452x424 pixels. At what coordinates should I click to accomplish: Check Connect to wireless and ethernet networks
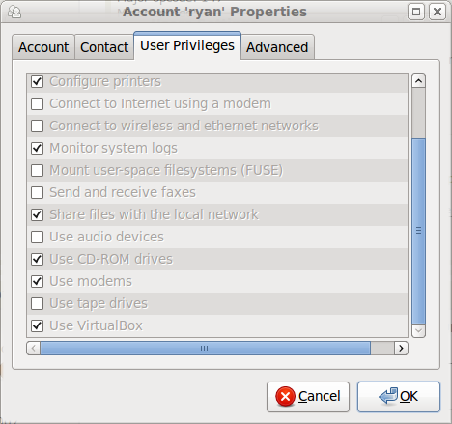click(x=38, y=127)
